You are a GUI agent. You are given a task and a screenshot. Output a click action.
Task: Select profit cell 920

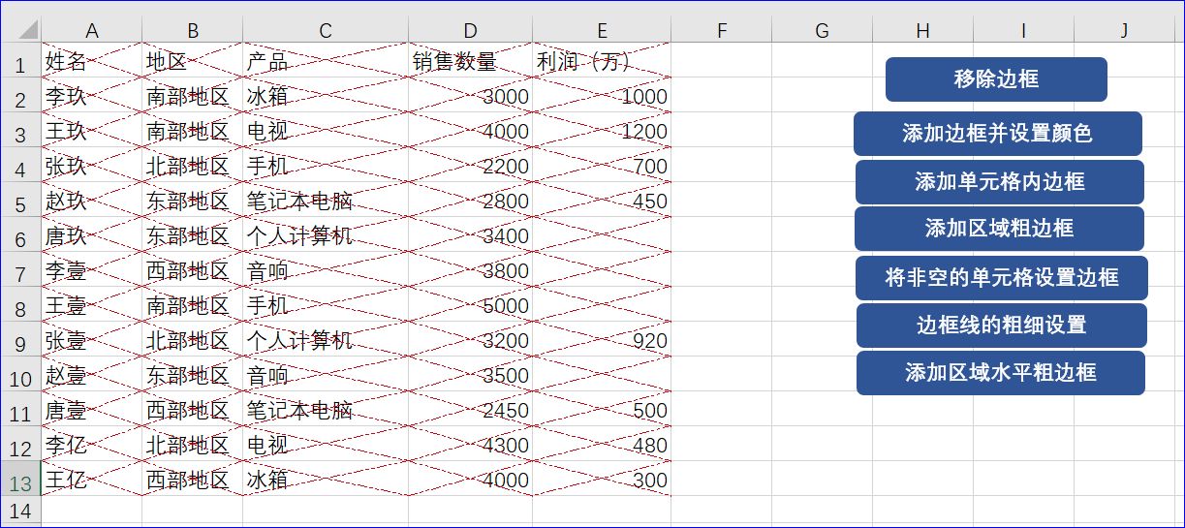click(602, 340)
